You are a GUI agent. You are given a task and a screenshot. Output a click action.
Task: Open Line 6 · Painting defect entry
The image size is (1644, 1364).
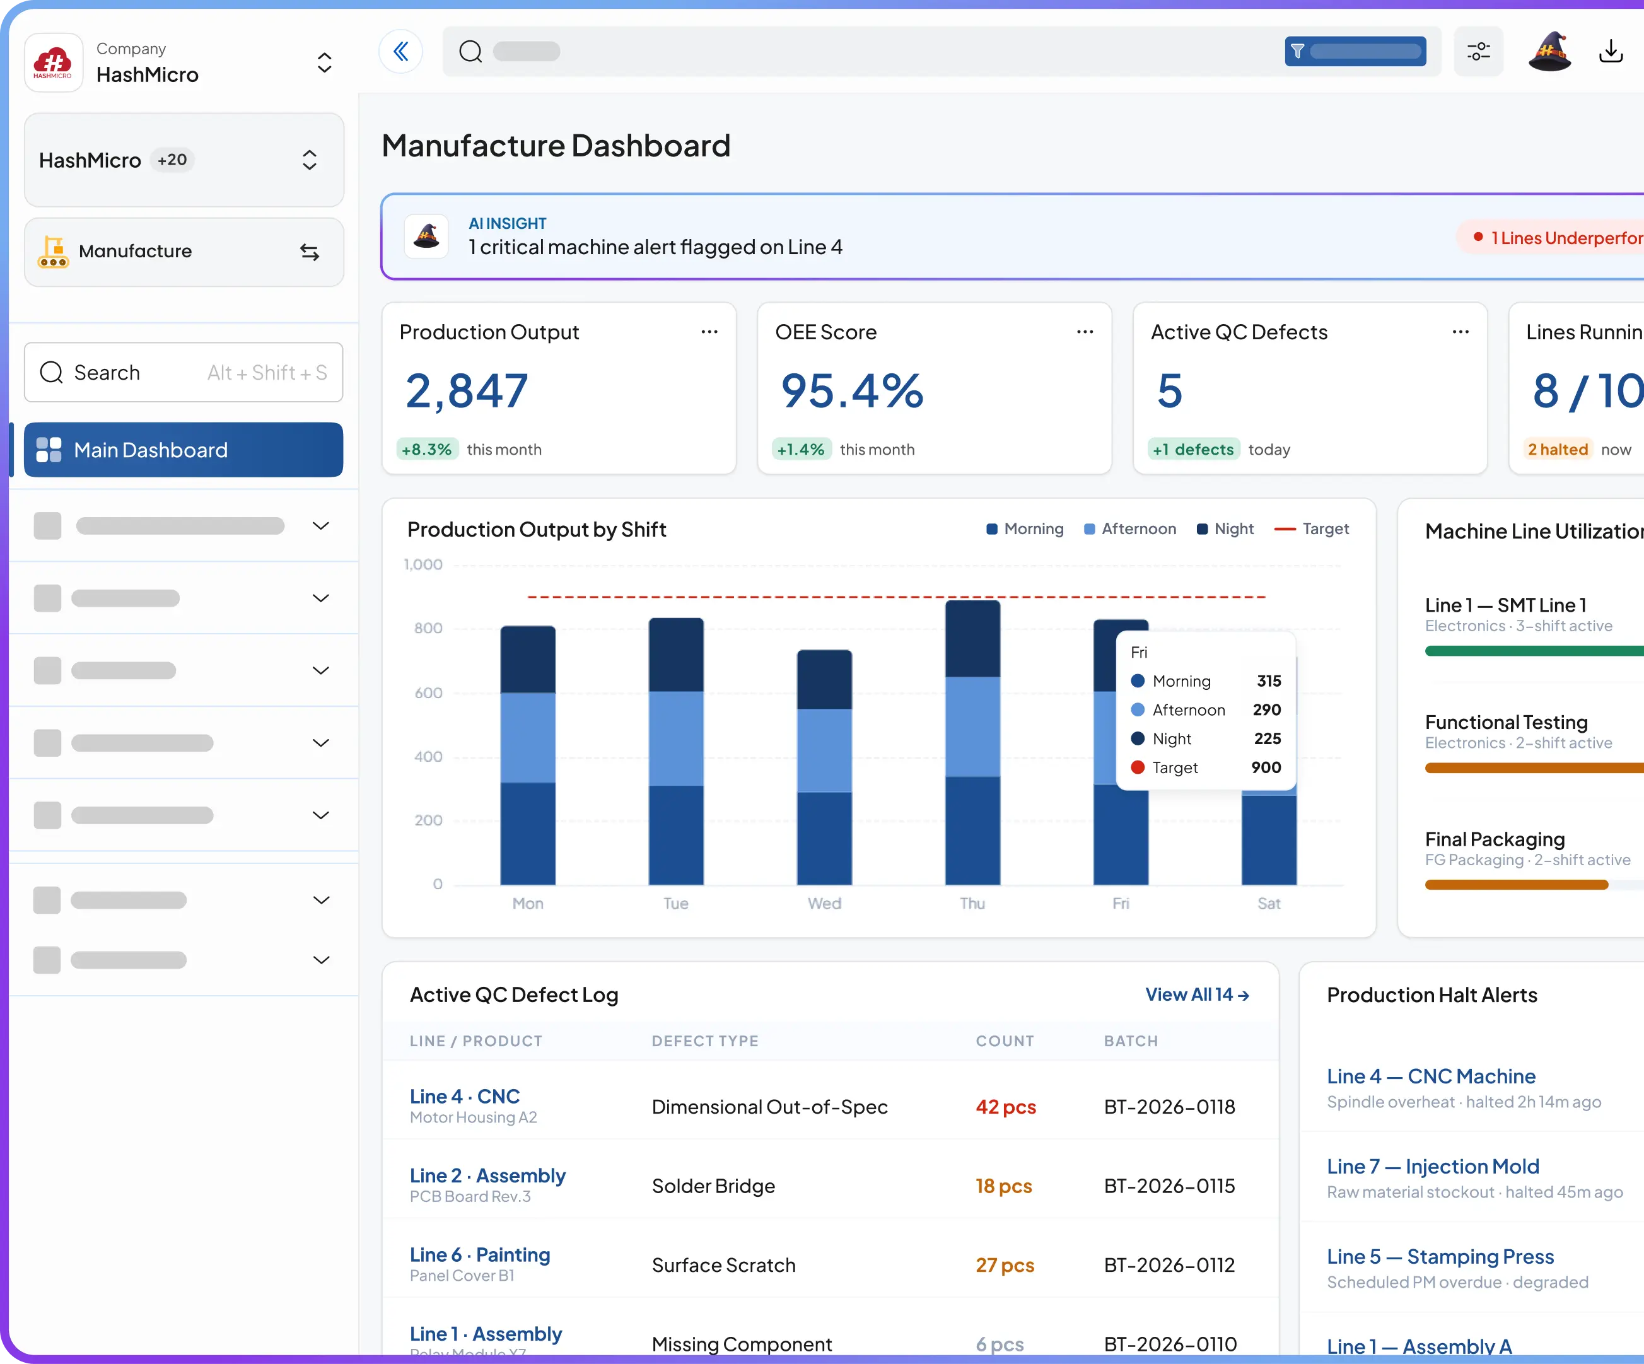[480, 1254]
